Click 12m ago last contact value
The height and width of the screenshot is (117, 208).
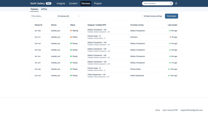[174, 69]
